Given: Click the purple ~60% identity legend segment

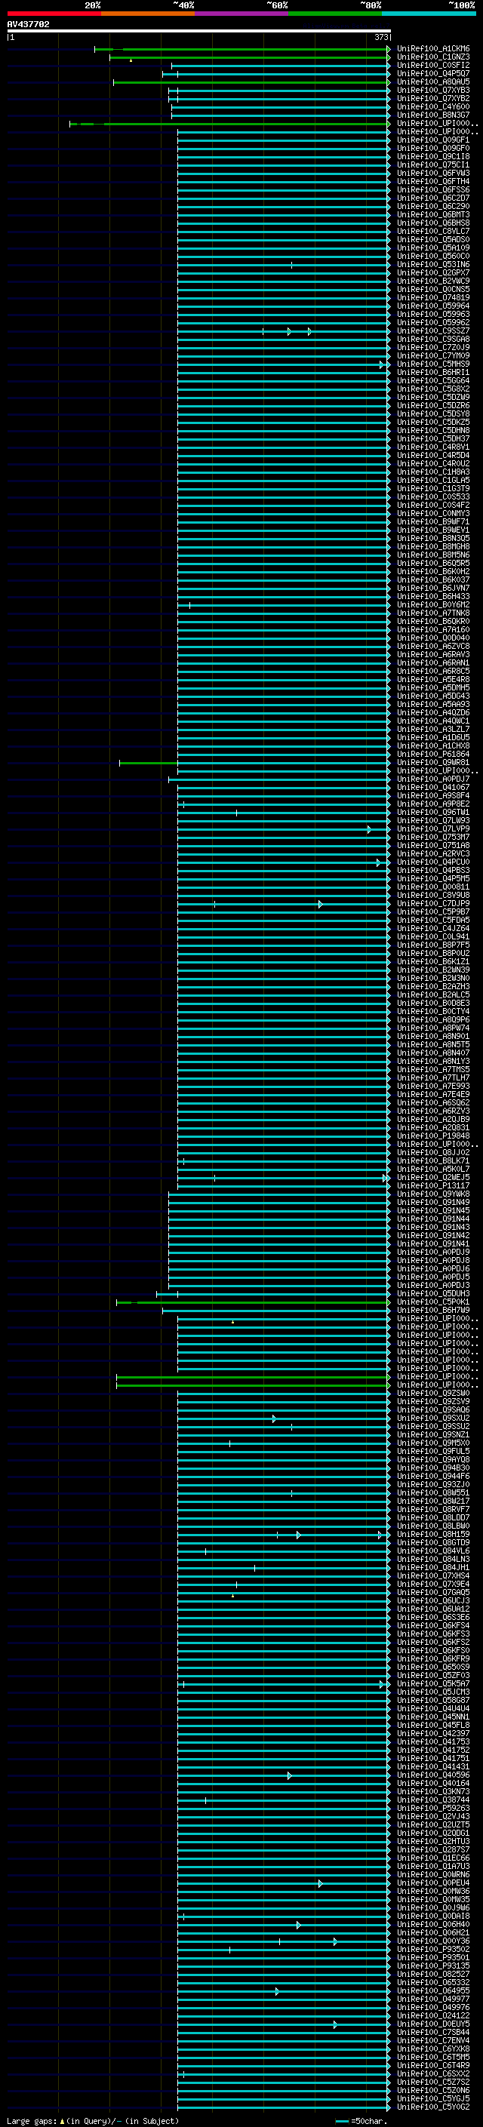Looking at the screenshot, I should (242, 14).
